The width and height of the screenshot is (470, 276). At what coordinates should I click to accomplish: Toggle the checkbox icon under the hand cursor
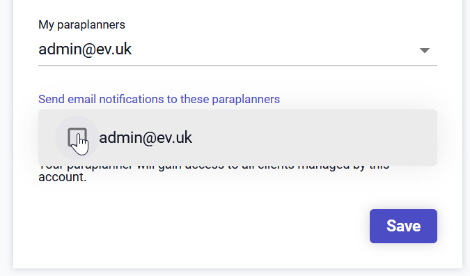pyautogui.click(x=77, y=137)
